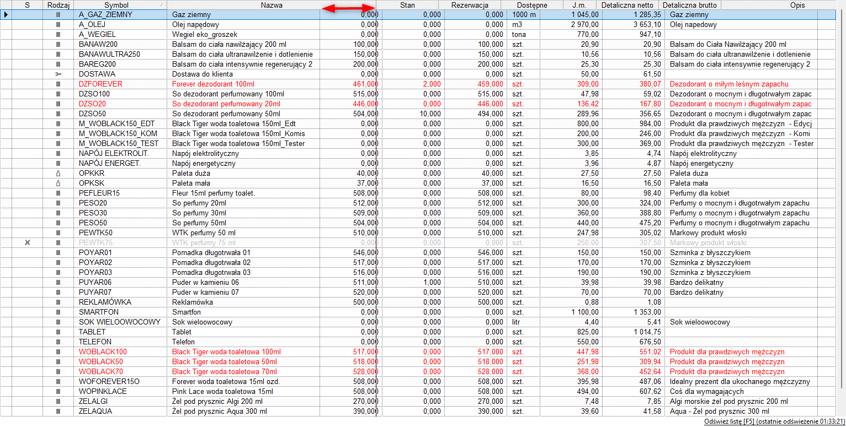The width and height of the screenshot is (846, 427).
Task: Click the name Black Tiger woda toaletowa 70ml
Action: pos(225,371)
